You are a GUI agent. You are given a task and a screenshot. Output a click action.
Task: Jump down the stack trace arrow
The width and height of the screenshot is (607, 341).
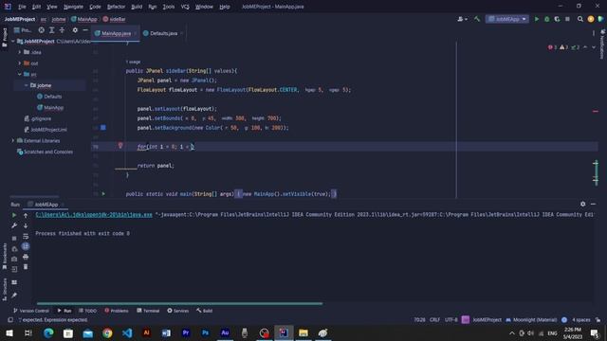pos(26,225)
